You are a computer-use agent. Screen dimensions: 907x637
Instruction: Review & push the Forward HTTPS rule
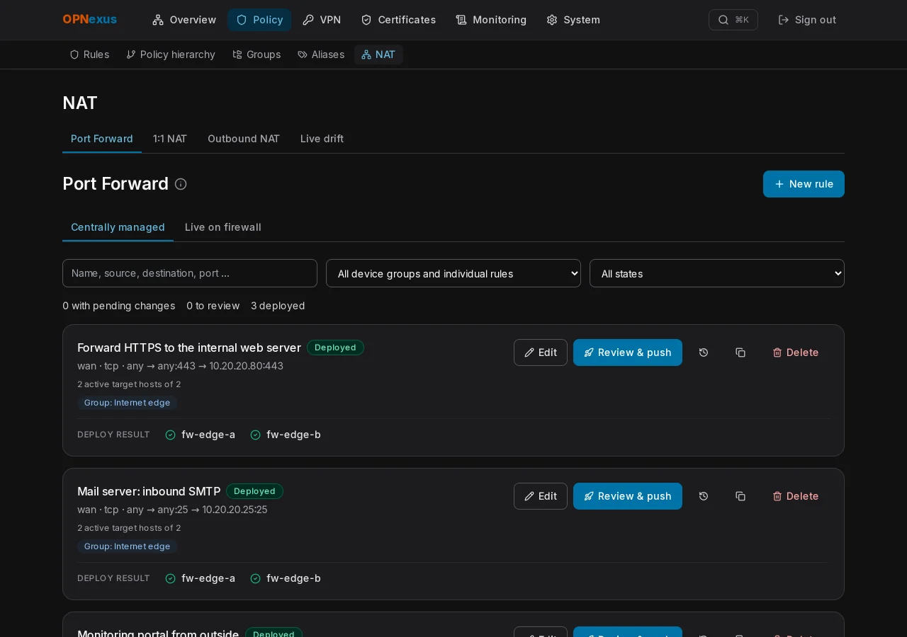(628, 352)
